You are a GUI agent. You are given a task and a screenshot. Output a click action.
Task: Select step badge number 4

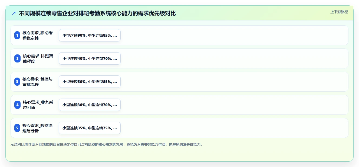click(17, 105)
